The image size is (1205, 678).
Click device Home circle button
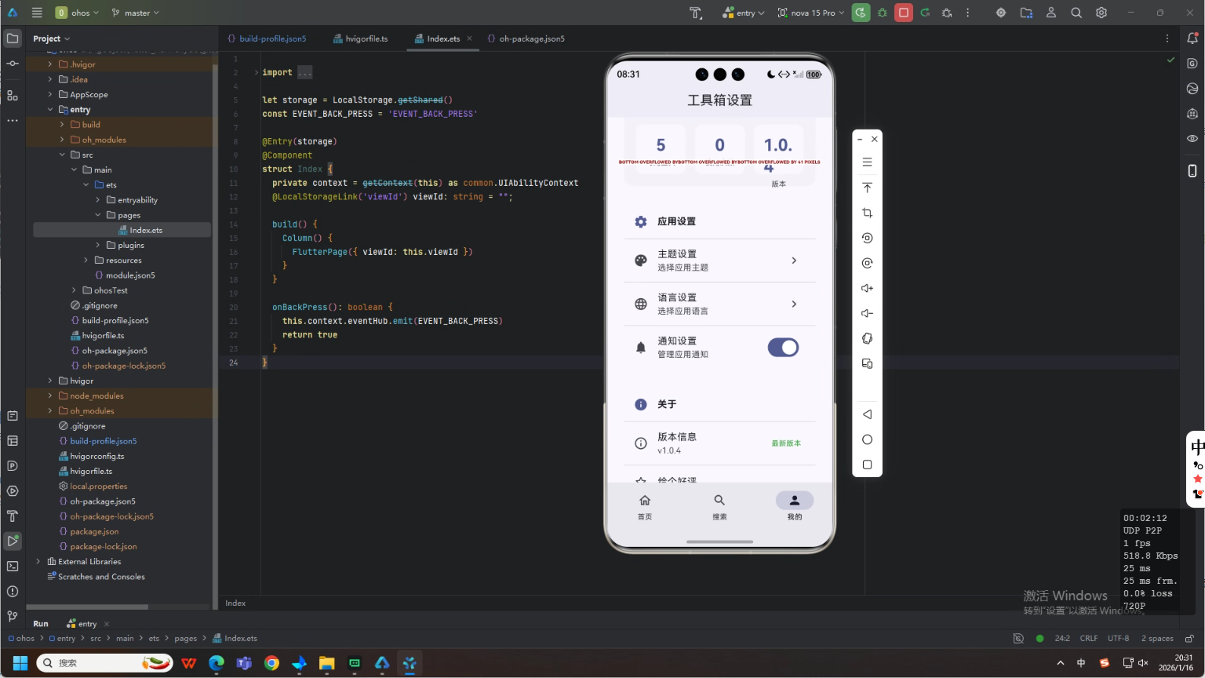[867, 439]
